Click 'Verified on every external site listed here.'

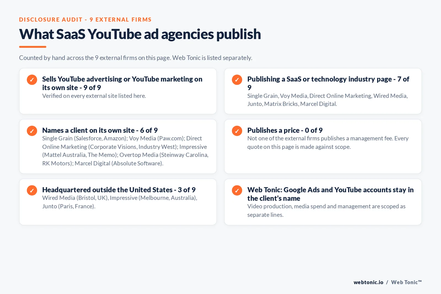coord(94,96)
